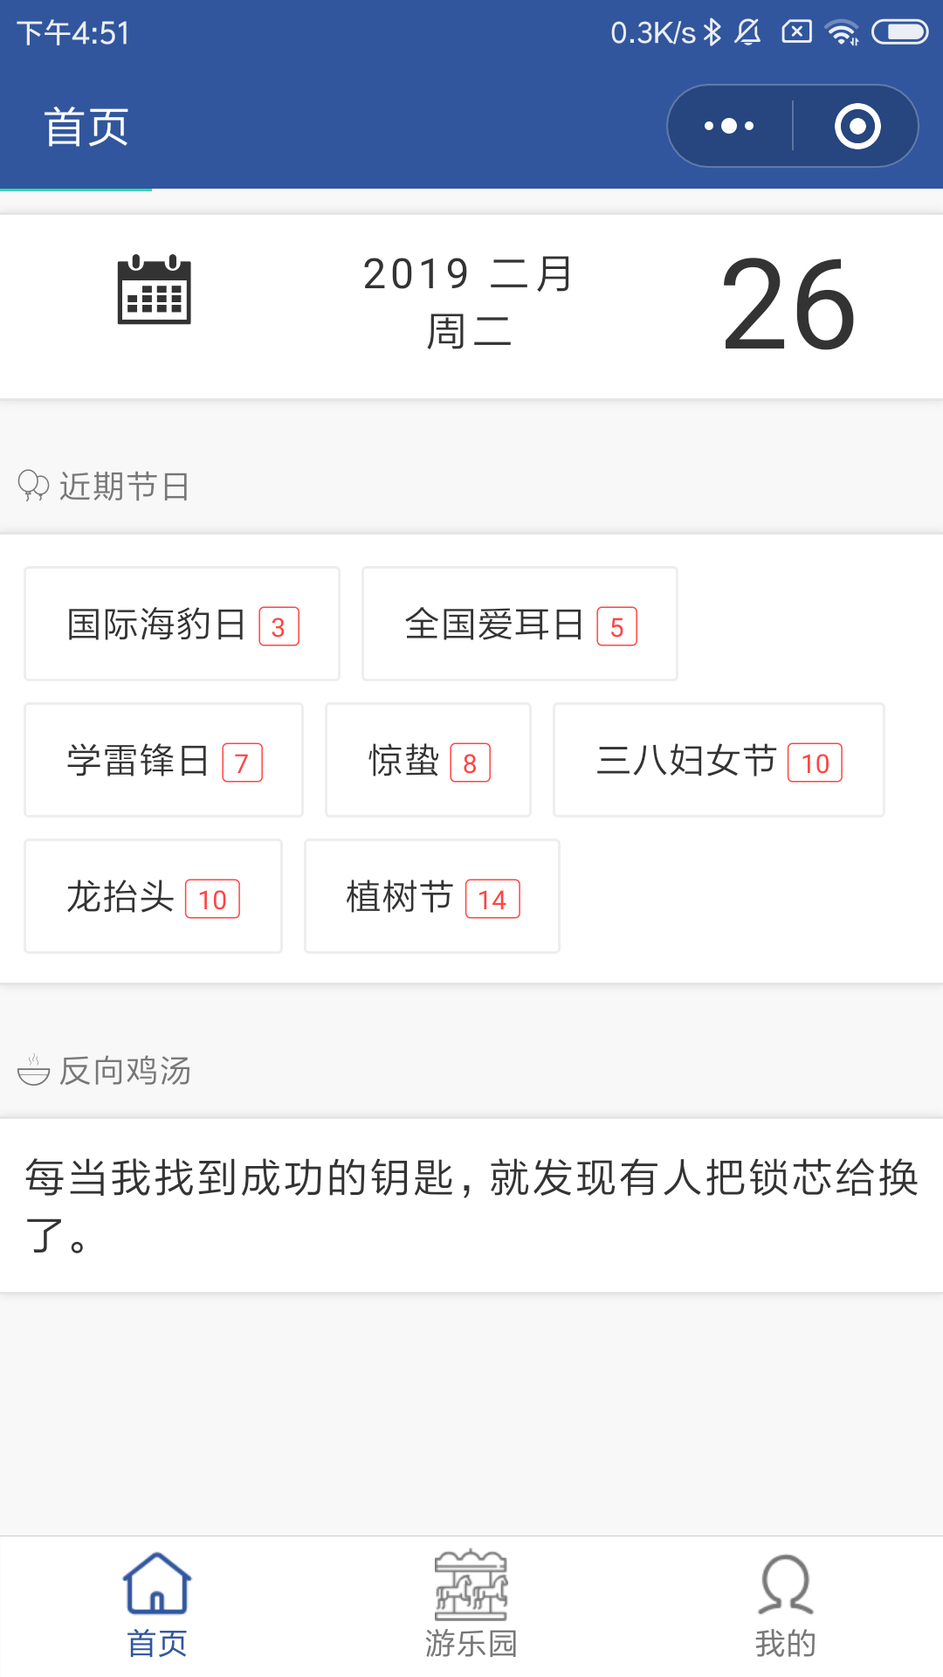The image size is (943, 1677).
Task: Tap the Bluetooth icon in status bar
Action: point(712,32)
